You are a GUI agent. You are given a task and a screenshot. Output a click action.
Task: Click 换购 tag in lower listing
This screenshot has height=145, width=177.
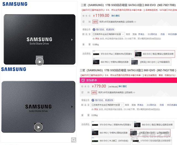click(x=94, y=93)
